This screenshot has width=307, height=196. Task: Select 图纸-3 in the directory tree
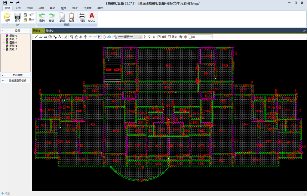(x=13, y=42)
